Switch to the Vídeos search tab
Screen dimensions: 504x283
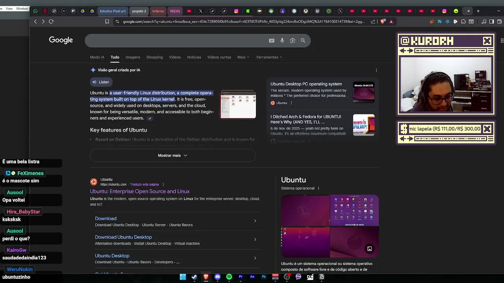tap(175, 57)
